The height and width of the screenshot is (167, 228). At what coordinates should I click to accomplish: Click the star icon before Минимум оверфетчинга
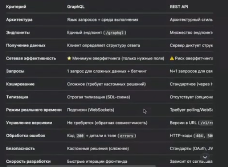(69, 58)
